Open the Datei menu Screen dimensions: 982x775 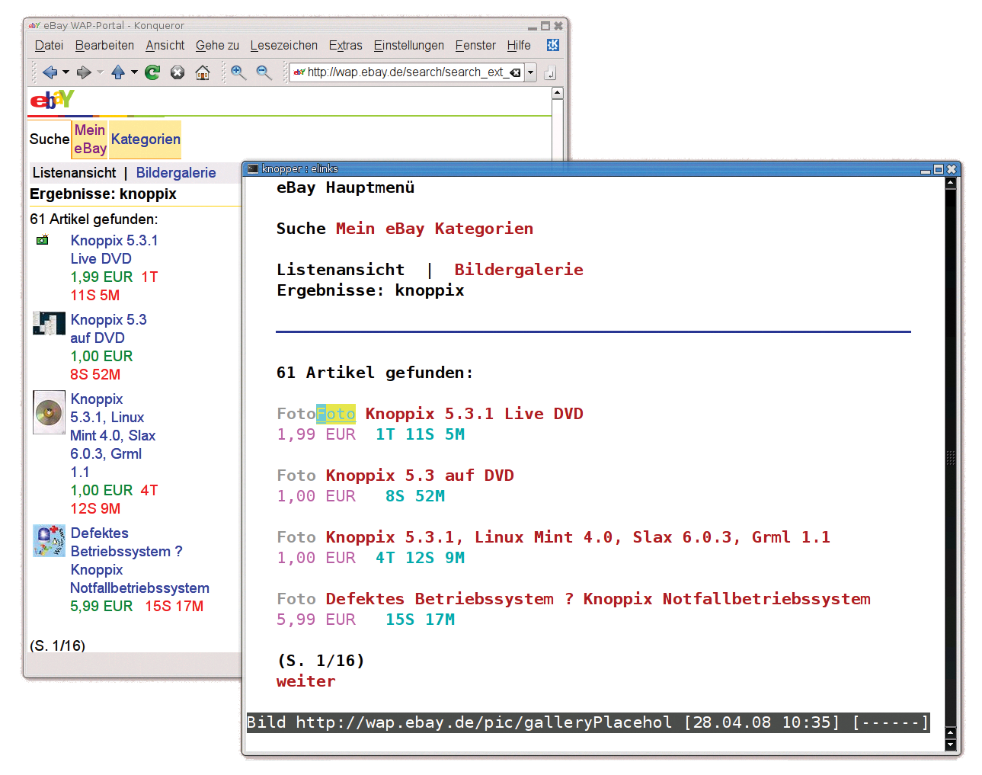pyautogui.click(x=49, y=46)
